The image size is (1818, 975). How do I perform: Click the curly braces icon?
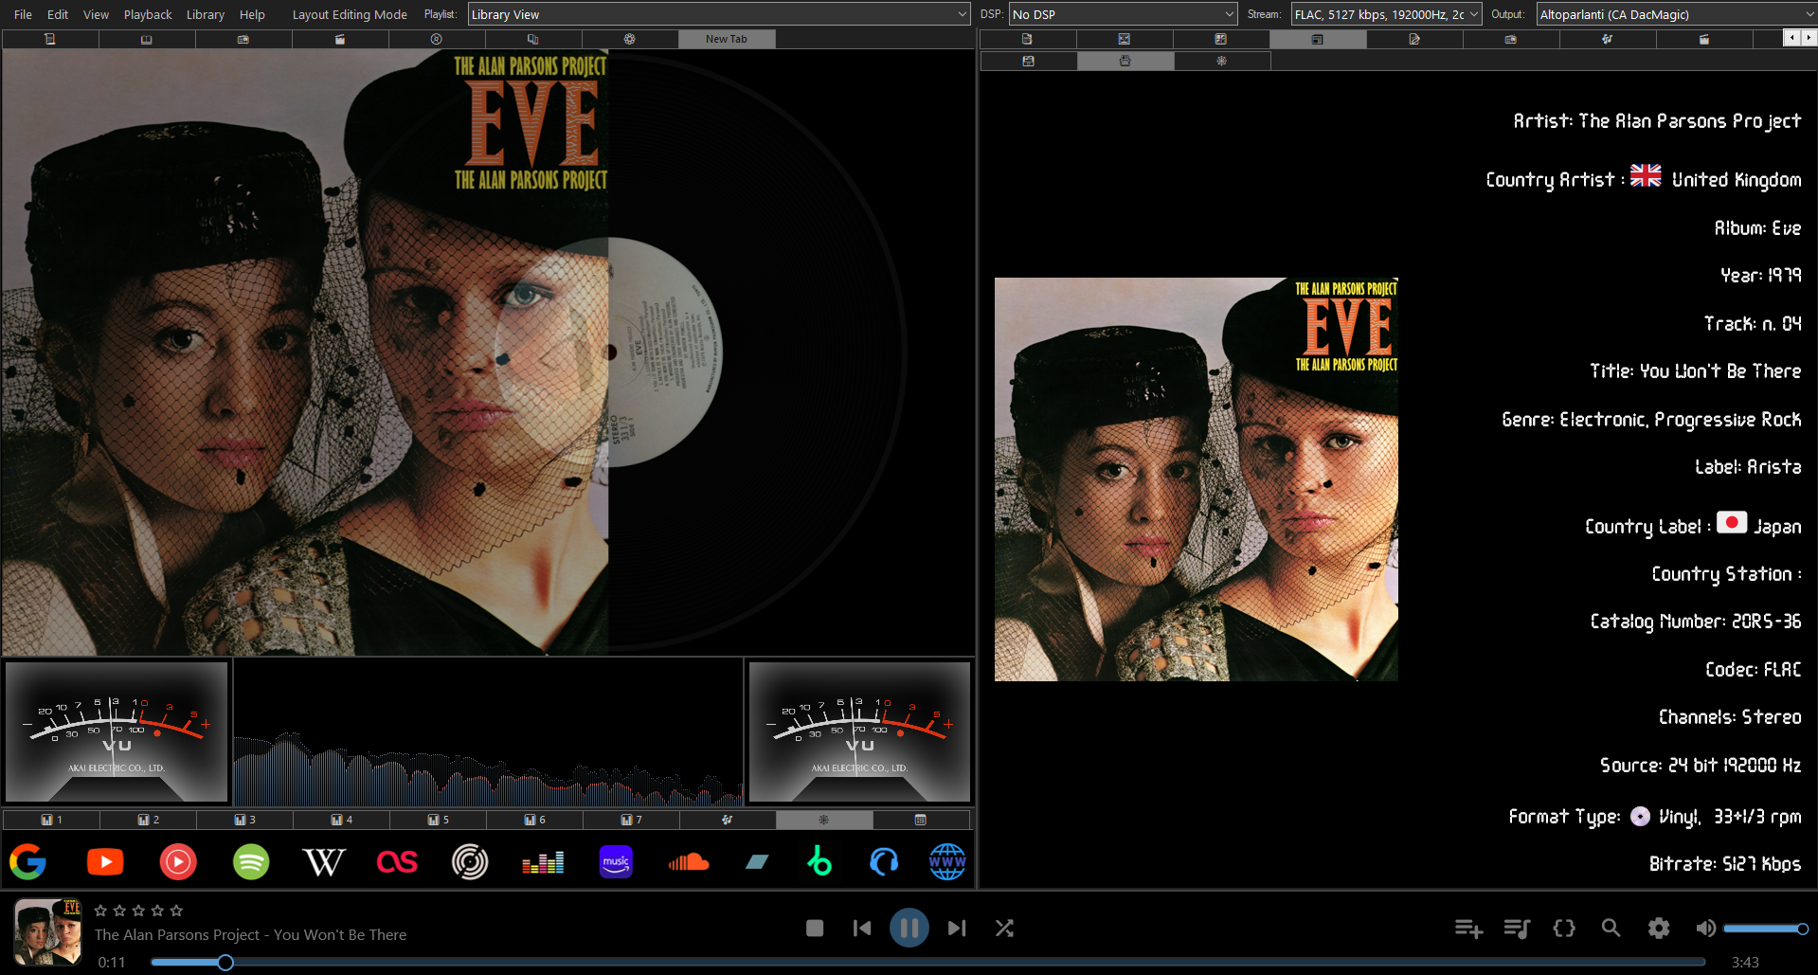[x=1564, y=928]
